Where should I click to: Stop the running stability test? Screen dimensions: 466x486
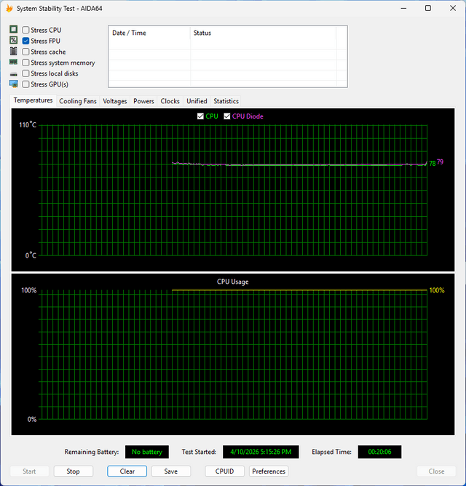click(x=74, y=471)
